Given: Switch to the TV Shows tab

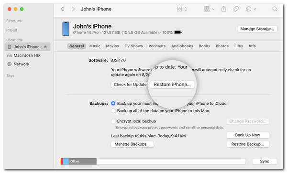Looking at the screenshot, I should click(133, 46).
